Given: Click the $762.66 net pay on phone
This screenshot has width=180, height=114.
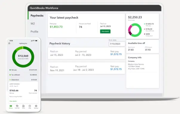Looking at the screenshot, I should tap(14, 90).
